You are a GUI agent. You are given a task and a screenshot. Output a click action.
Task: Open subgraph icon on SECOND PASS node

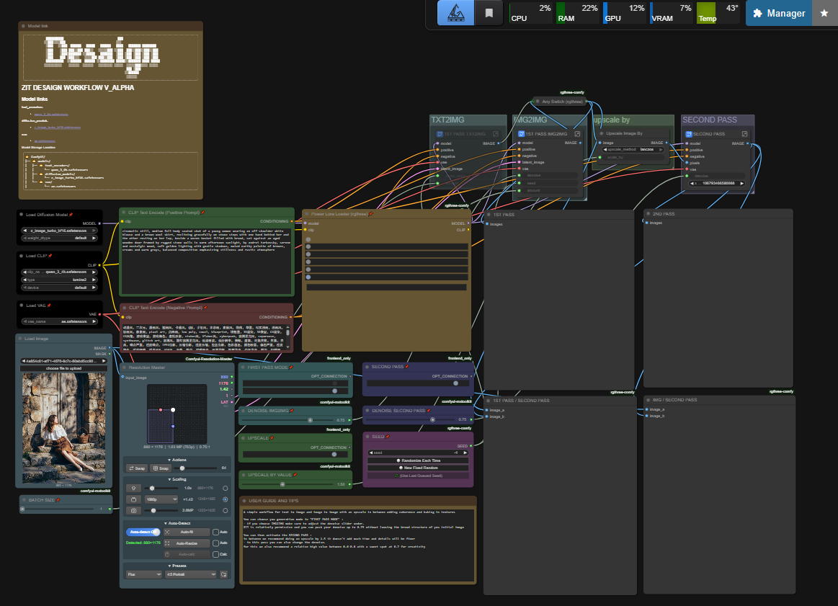point(744,134)
